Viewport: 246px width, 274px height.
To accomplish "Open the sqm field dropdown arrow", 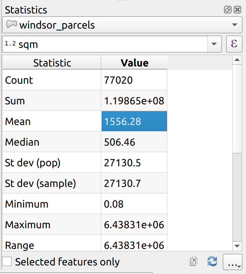I will pos(214,44).
